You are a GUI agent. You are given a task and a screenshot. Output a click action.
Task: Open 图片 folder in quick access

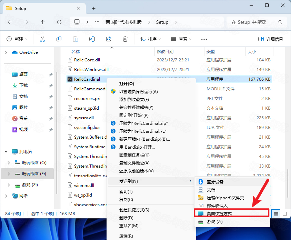pyautogui.click(x=23, y=108)
